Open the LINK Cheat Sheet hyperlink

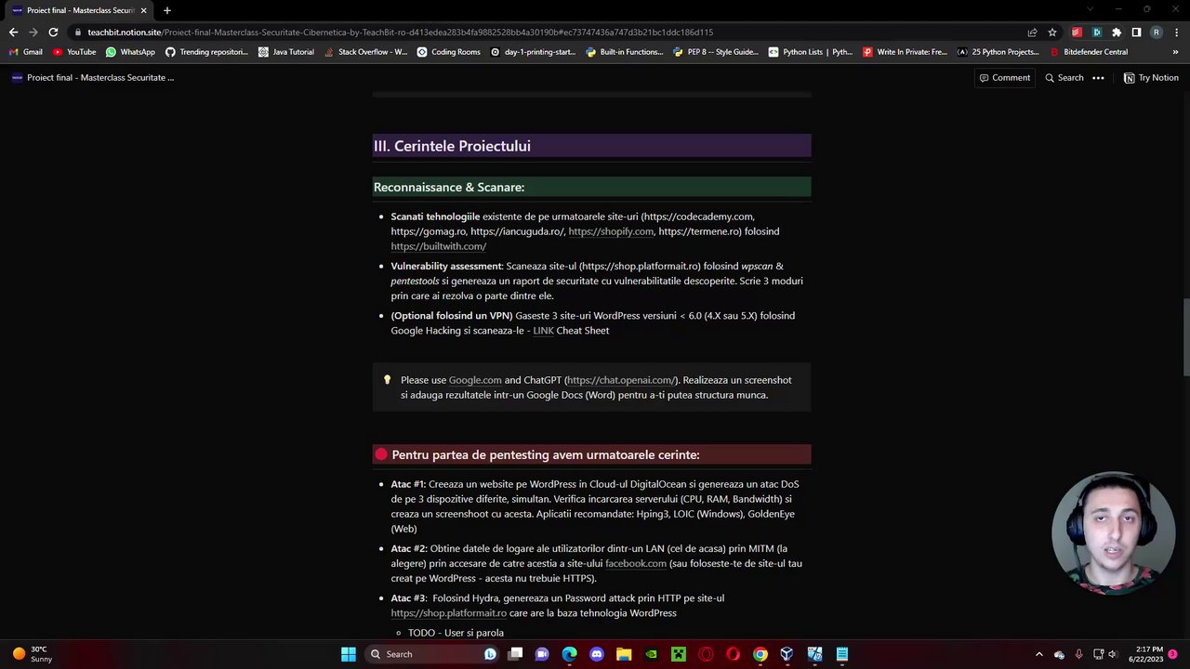pyautogui.click(x=543, y=331)
